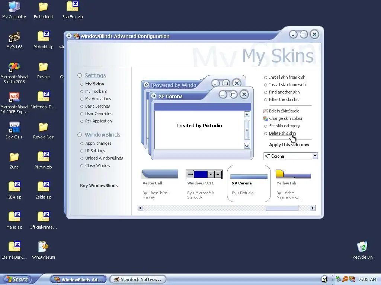Launch MyPal 68 browser shortcut

14,40
